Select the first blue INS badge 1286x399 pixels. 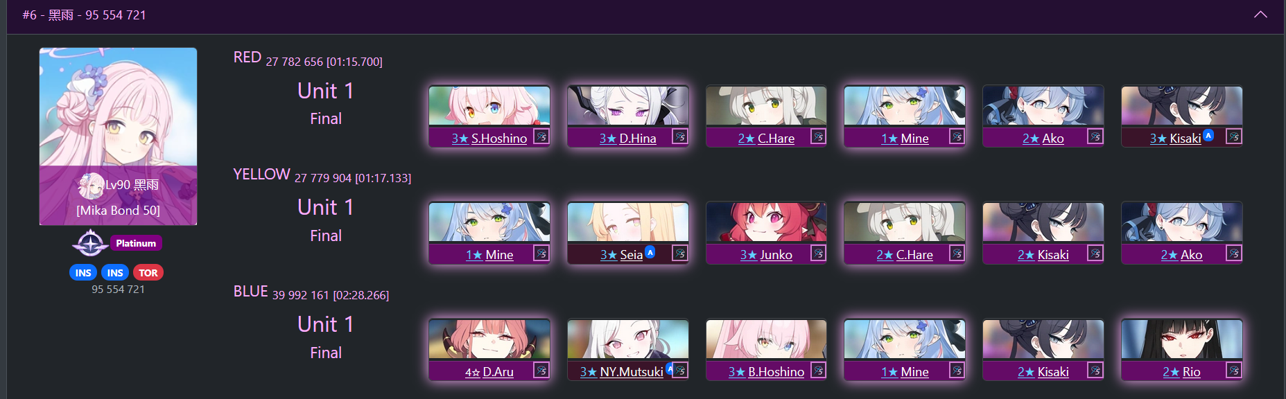point(83,272)
